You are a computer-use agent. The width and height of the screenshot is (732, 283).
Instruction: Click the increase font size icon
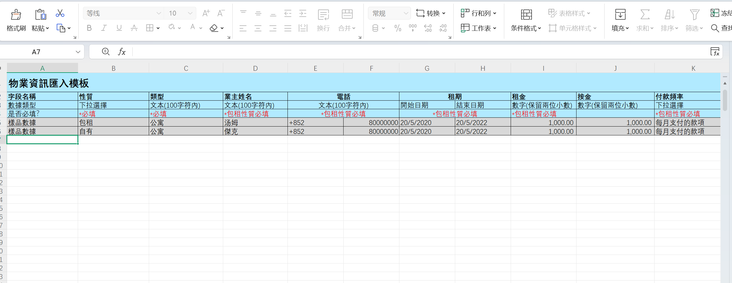pyautogui.click(x=206, y=13)
